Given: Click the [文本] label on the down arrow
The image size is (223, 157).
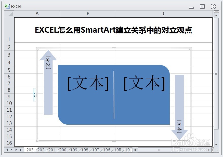Looking at the screenshot, I should coord(179,127).
